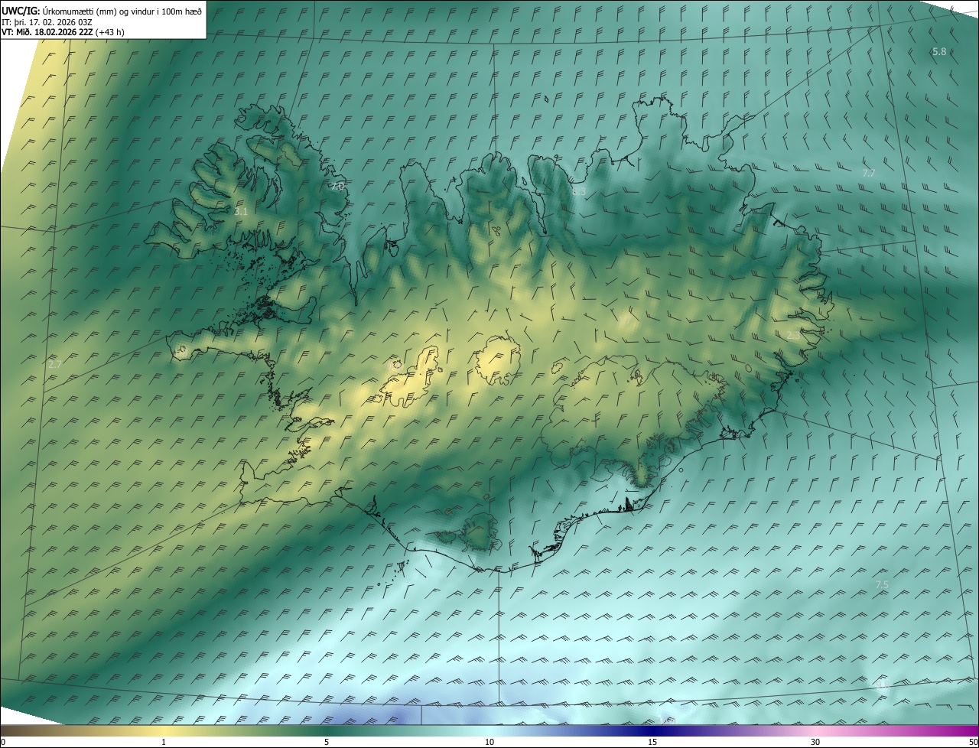Select the 30 mm pink colorbar tick
The width and height of the screenshot is (979, 748).
815,742
